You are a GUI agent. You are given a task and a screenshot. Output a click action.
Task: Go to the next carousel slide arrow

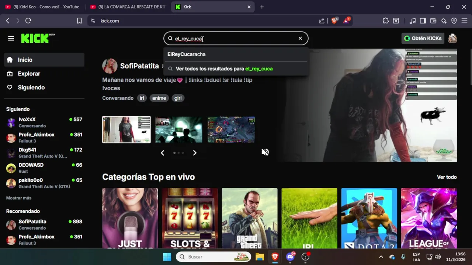(195, 153)
